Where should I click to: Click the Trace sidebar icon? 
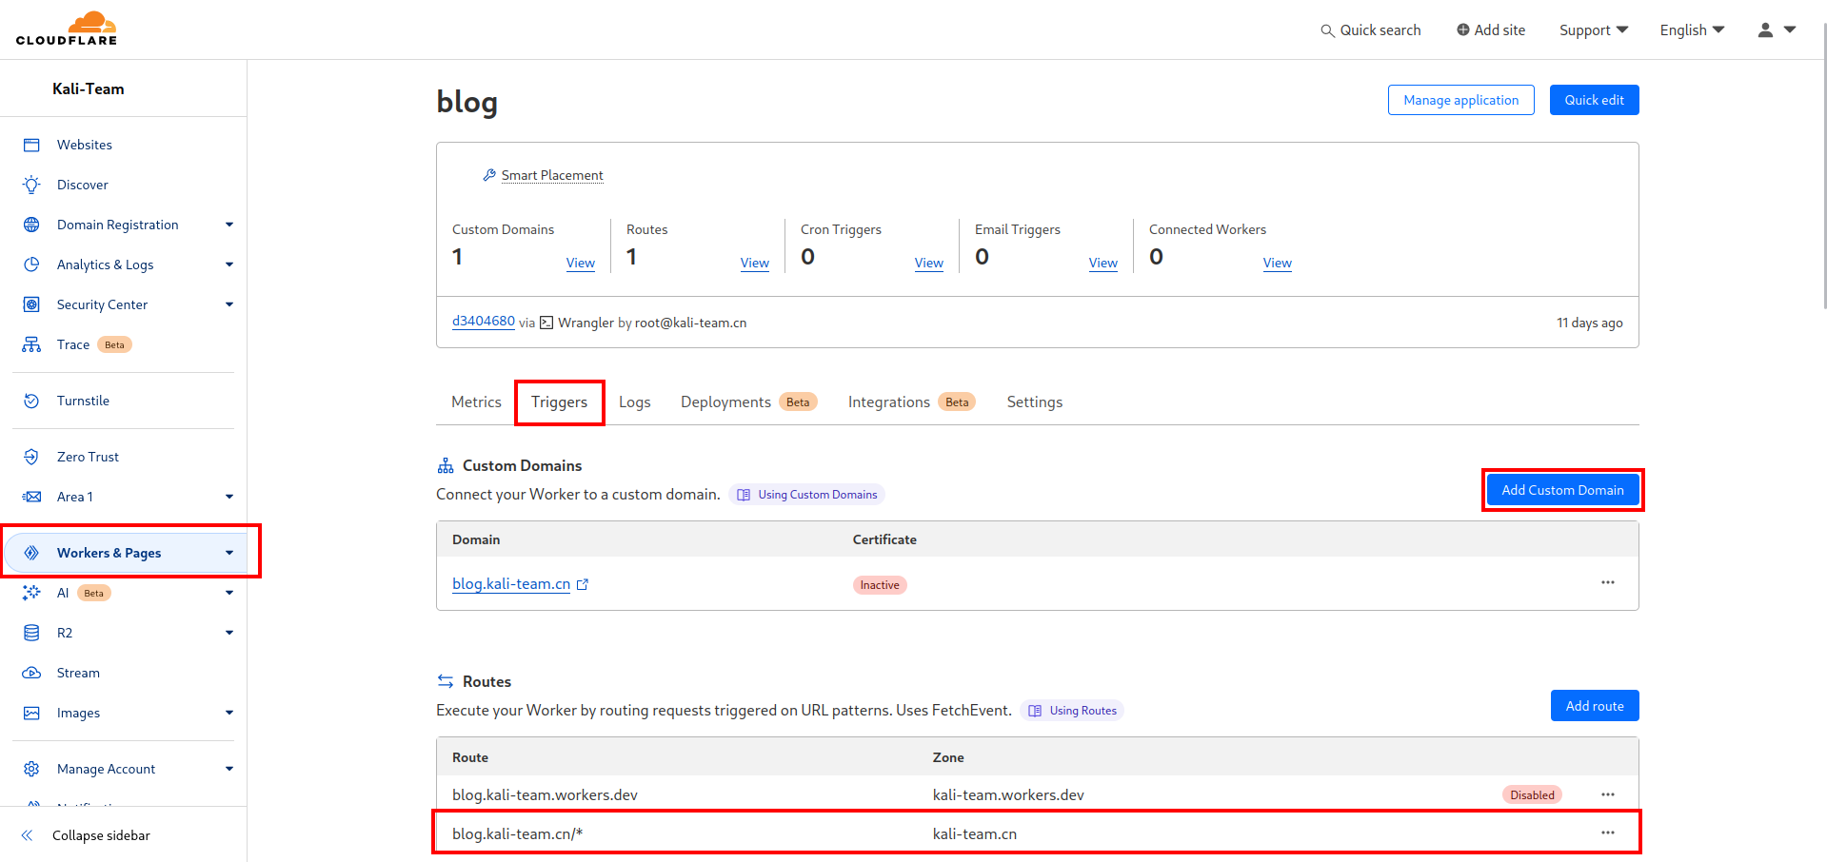tap(31, 344)
